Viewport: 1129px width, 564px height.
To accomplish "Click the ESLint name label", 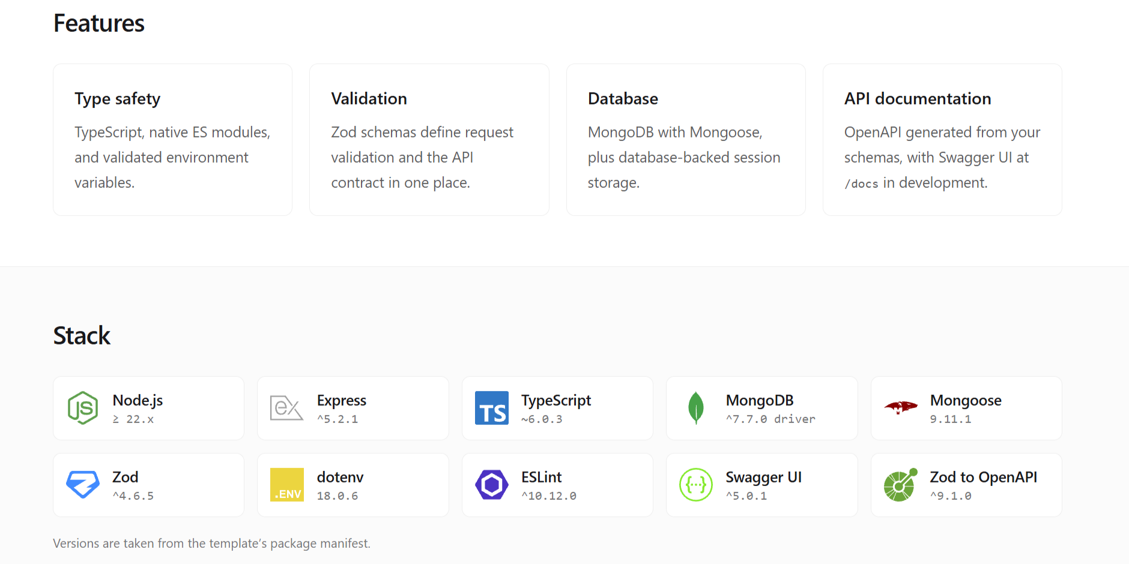I will [x=541, y=477].
